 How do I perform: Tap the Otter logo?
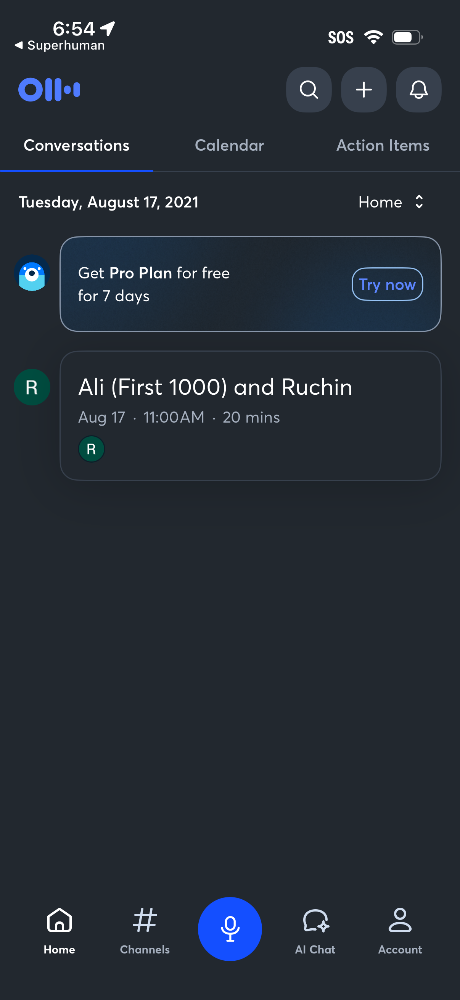coord(50,89)
